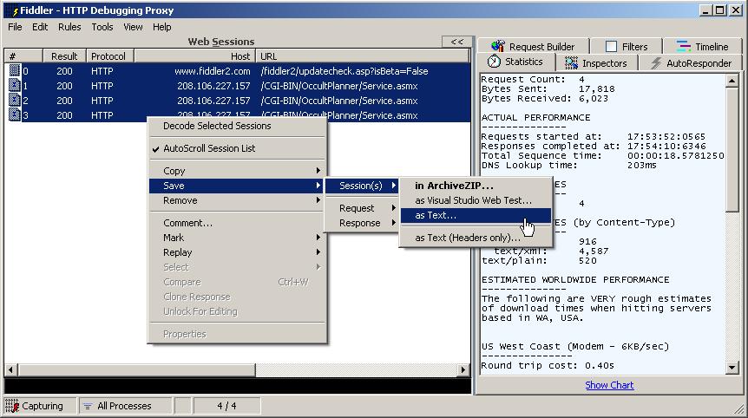Sort by the Host column header
This screenshot has width=748, height=418.
(194, 56)
